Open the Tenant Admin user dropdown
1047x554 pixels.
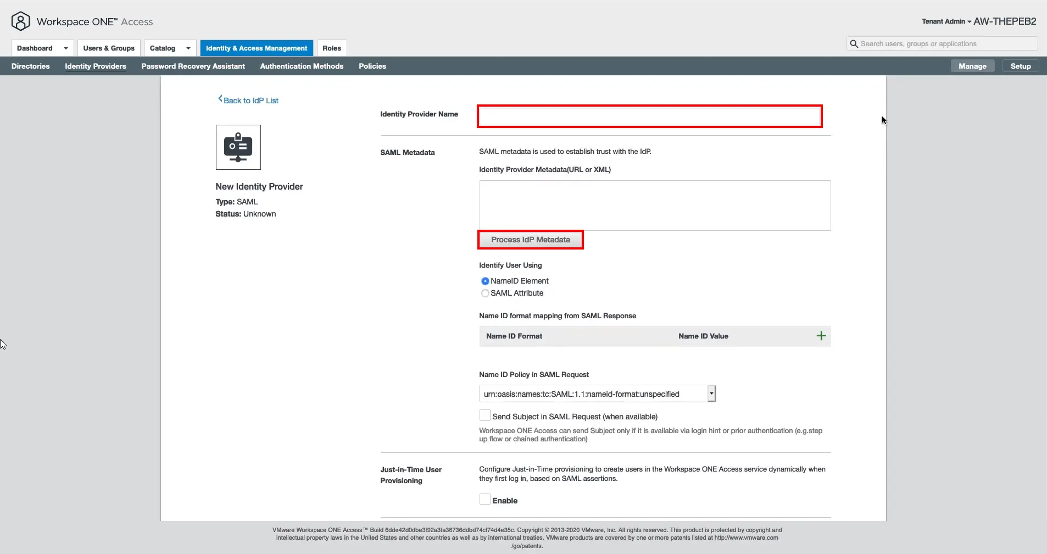point(946,21)
